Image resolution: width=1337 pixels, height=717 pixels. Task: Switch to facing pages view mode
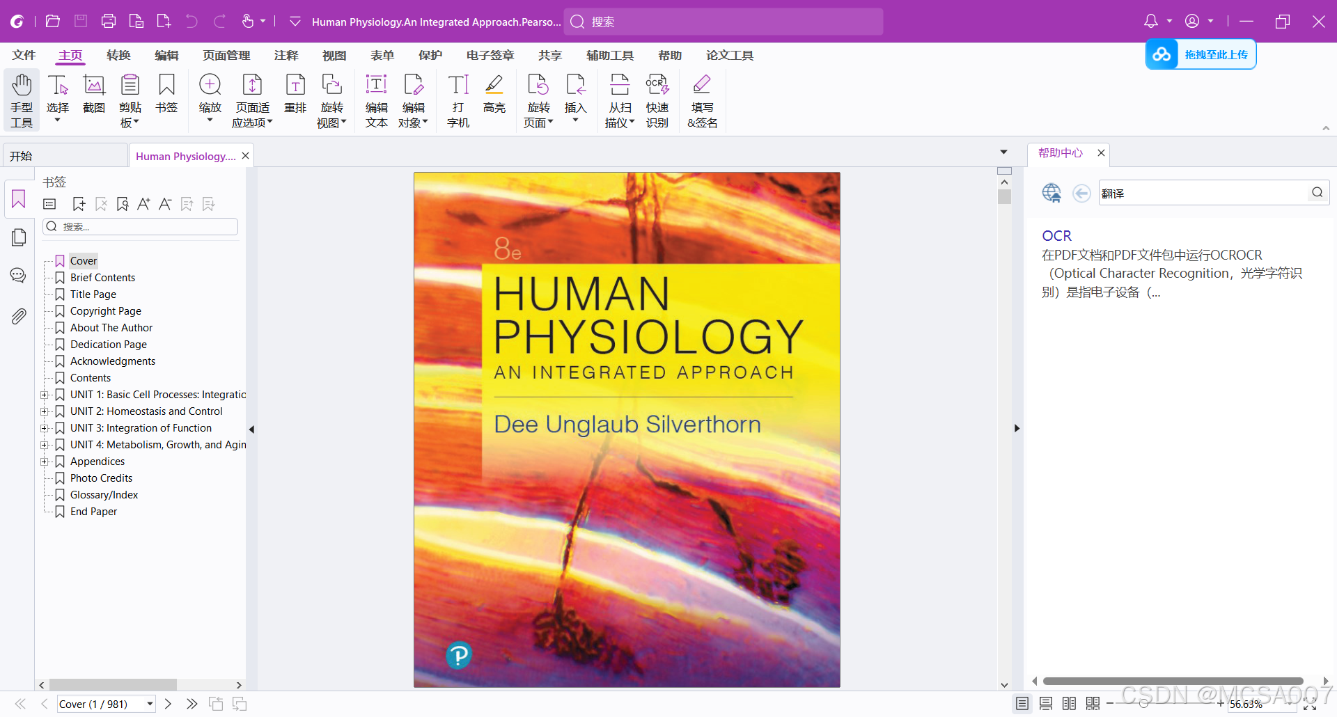pos(1070,704)
